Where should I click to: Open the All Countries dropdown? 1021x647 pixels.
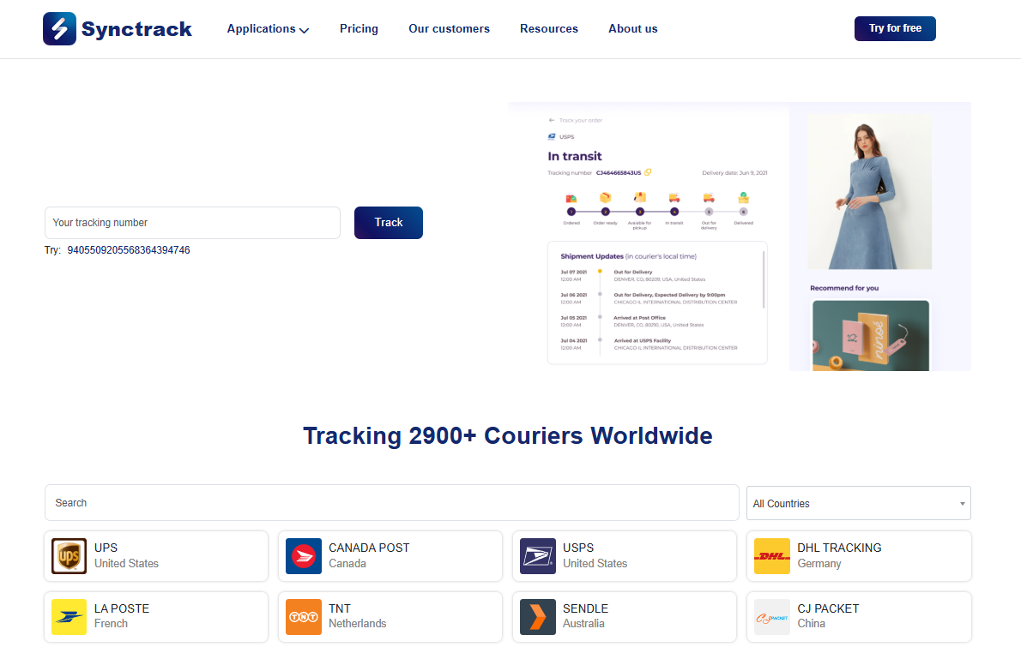coord(858,503)
